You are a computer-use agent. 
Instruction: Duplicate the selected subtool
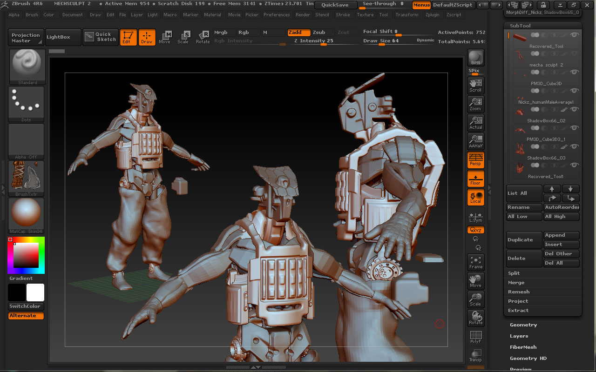[x=524, y=240]
